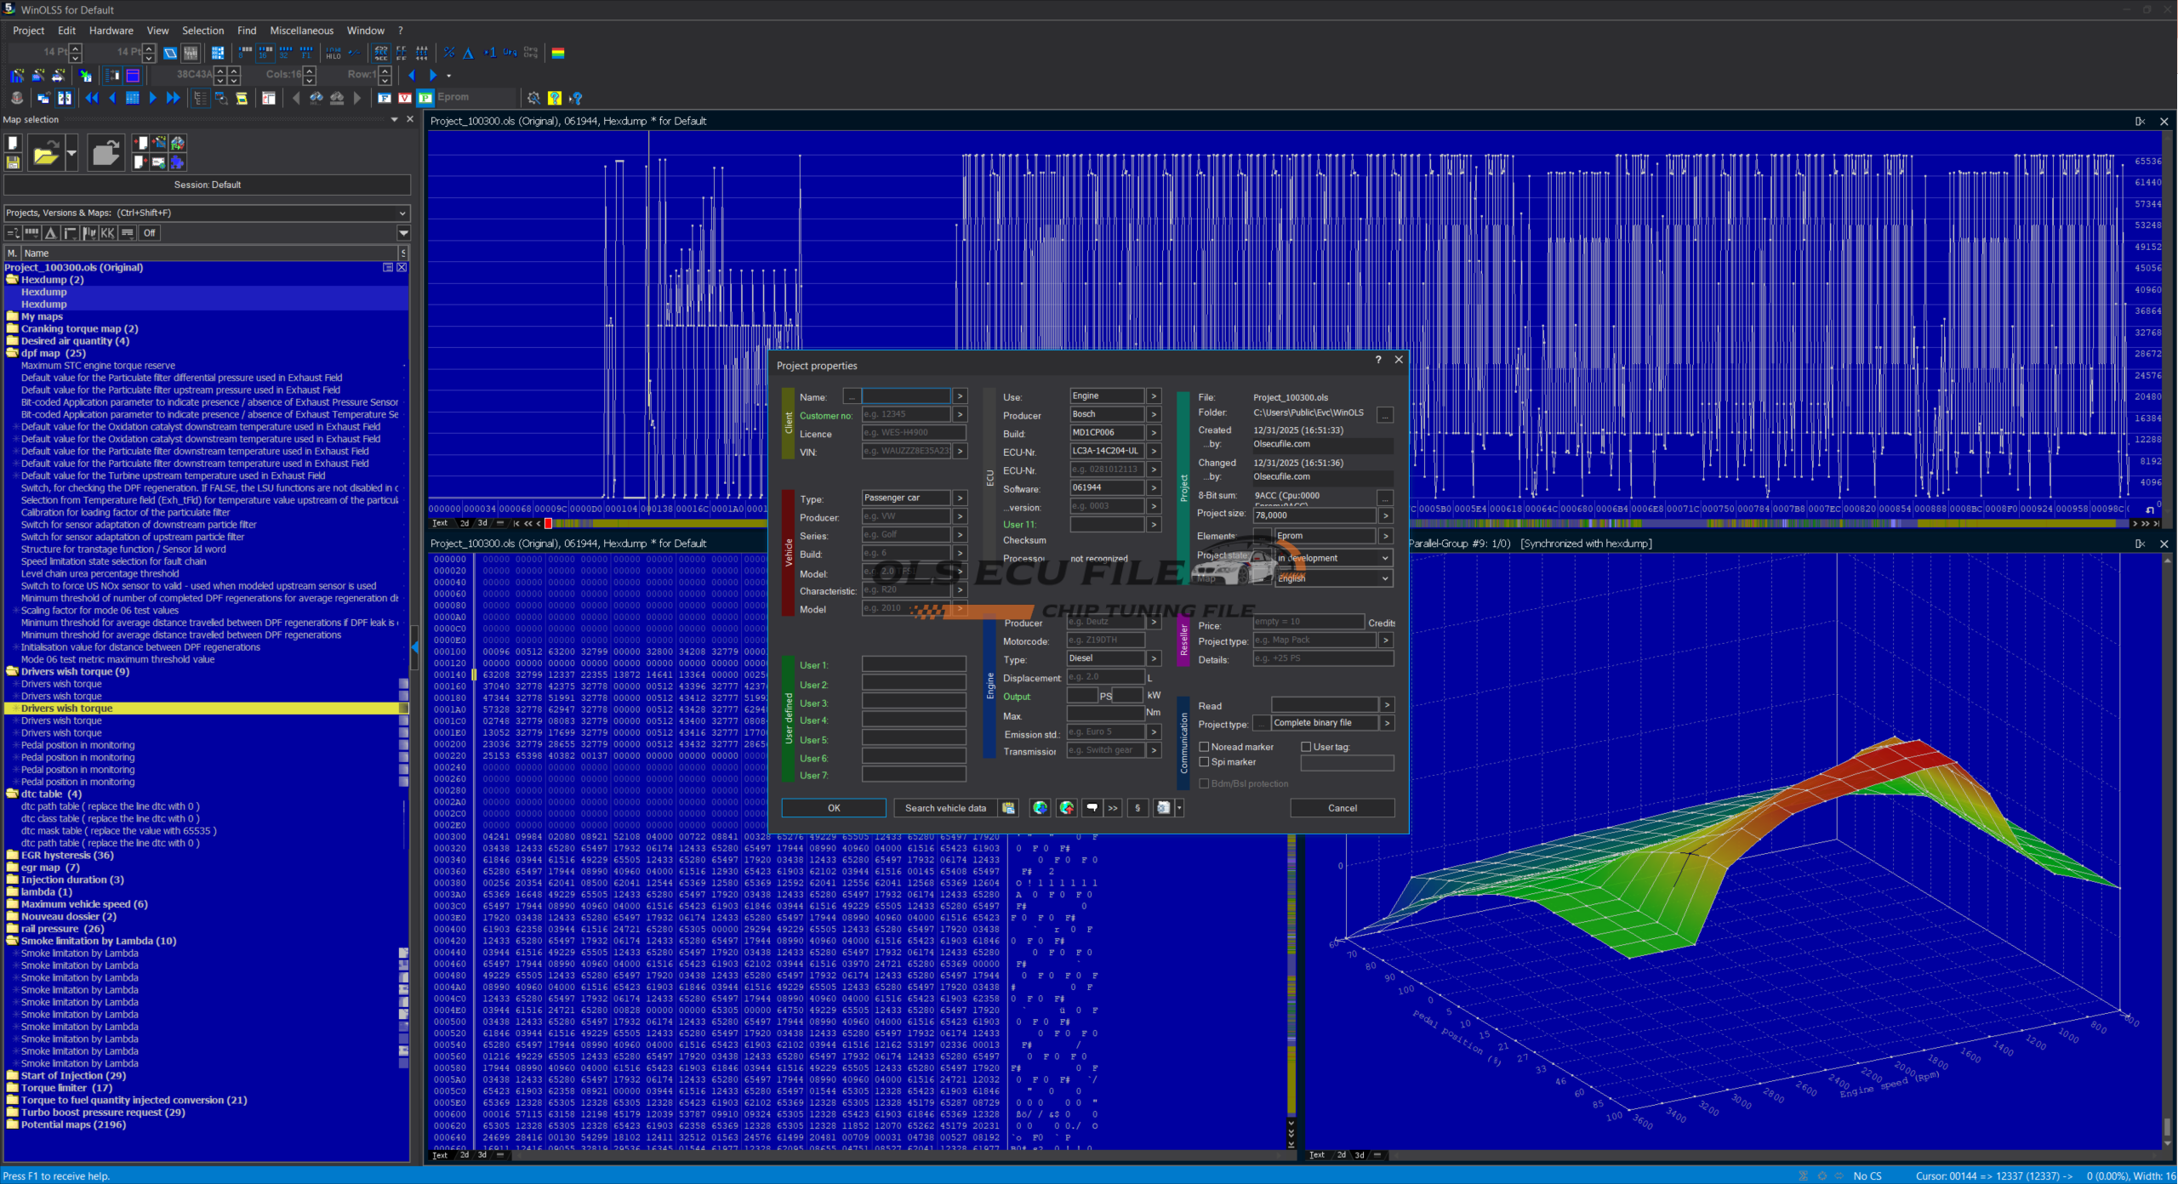This screenshot has height=1184, width=2178.
Task: Open the Miscellaneous menu
Action: coord(301,30)
